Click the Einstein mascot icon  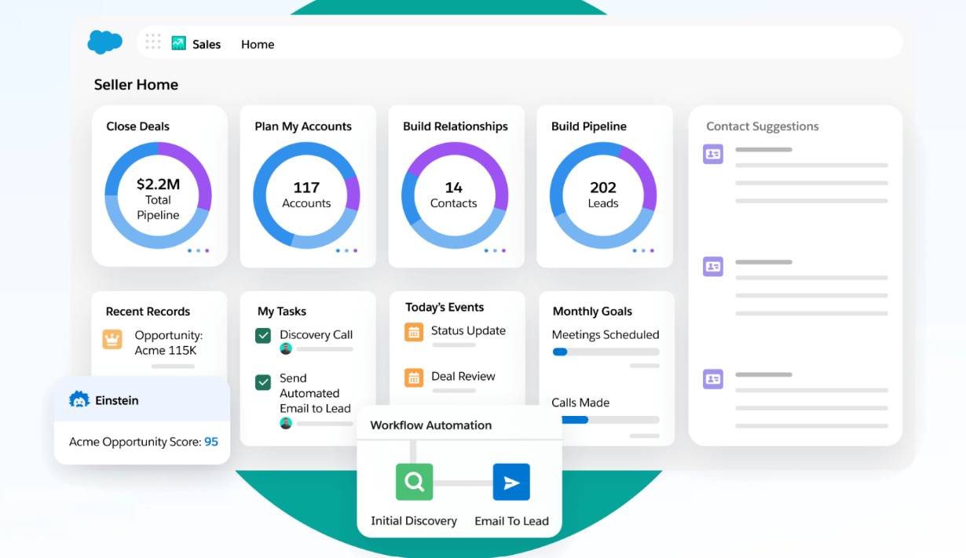[79, 400]
